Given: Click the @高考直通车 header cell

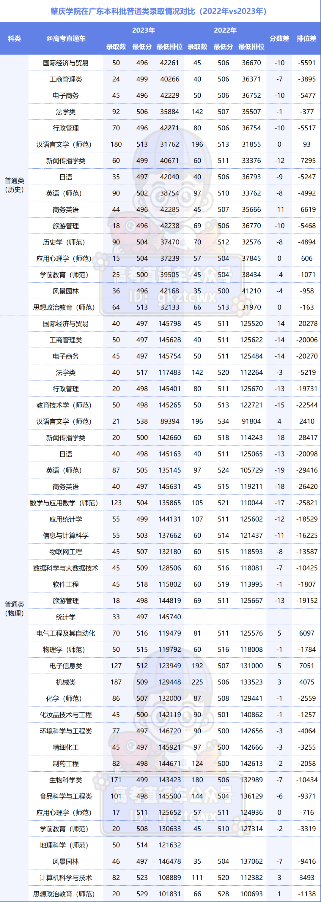Looking at the screenshot, I should (x=66, y=39).
